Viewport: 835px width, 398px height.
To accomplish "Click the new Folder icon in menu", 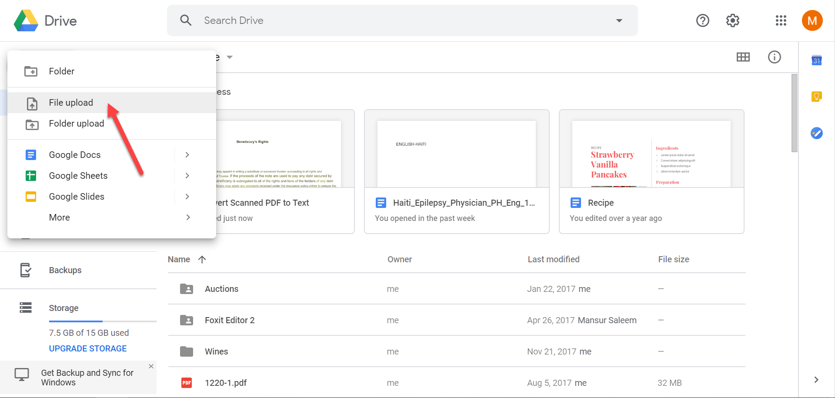I will click(31, 71).
